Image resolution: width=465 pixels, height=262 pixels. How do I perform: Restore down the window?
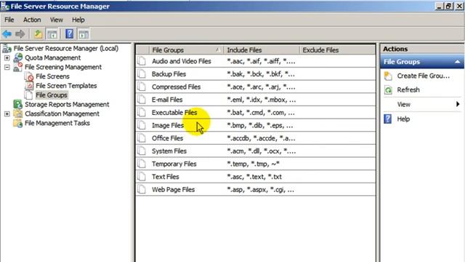point(448,6)
